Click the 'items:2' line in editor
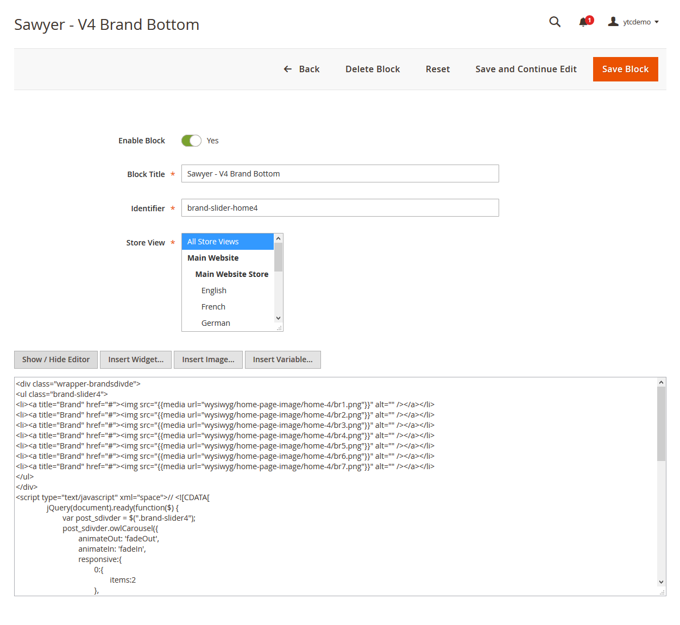680x625 pixels. 123,580
